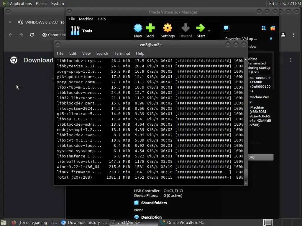
Task: Click the terminal scrollbar up arrow
Action: pos(246,60)
